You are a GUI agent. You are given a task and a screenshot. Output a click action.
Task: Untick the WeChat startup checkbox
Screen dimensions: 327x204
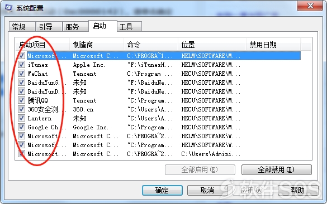pos(21,74)
